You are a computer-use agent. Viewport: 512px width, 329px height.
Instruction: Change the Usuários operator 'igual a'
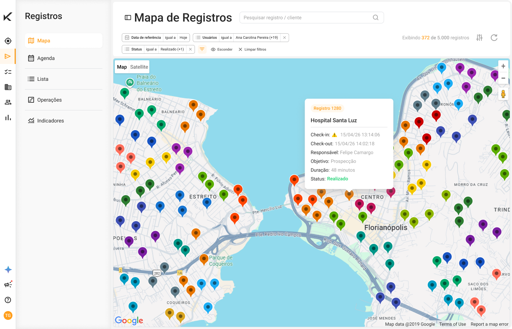pyautogui.click(x=226, y=38)
